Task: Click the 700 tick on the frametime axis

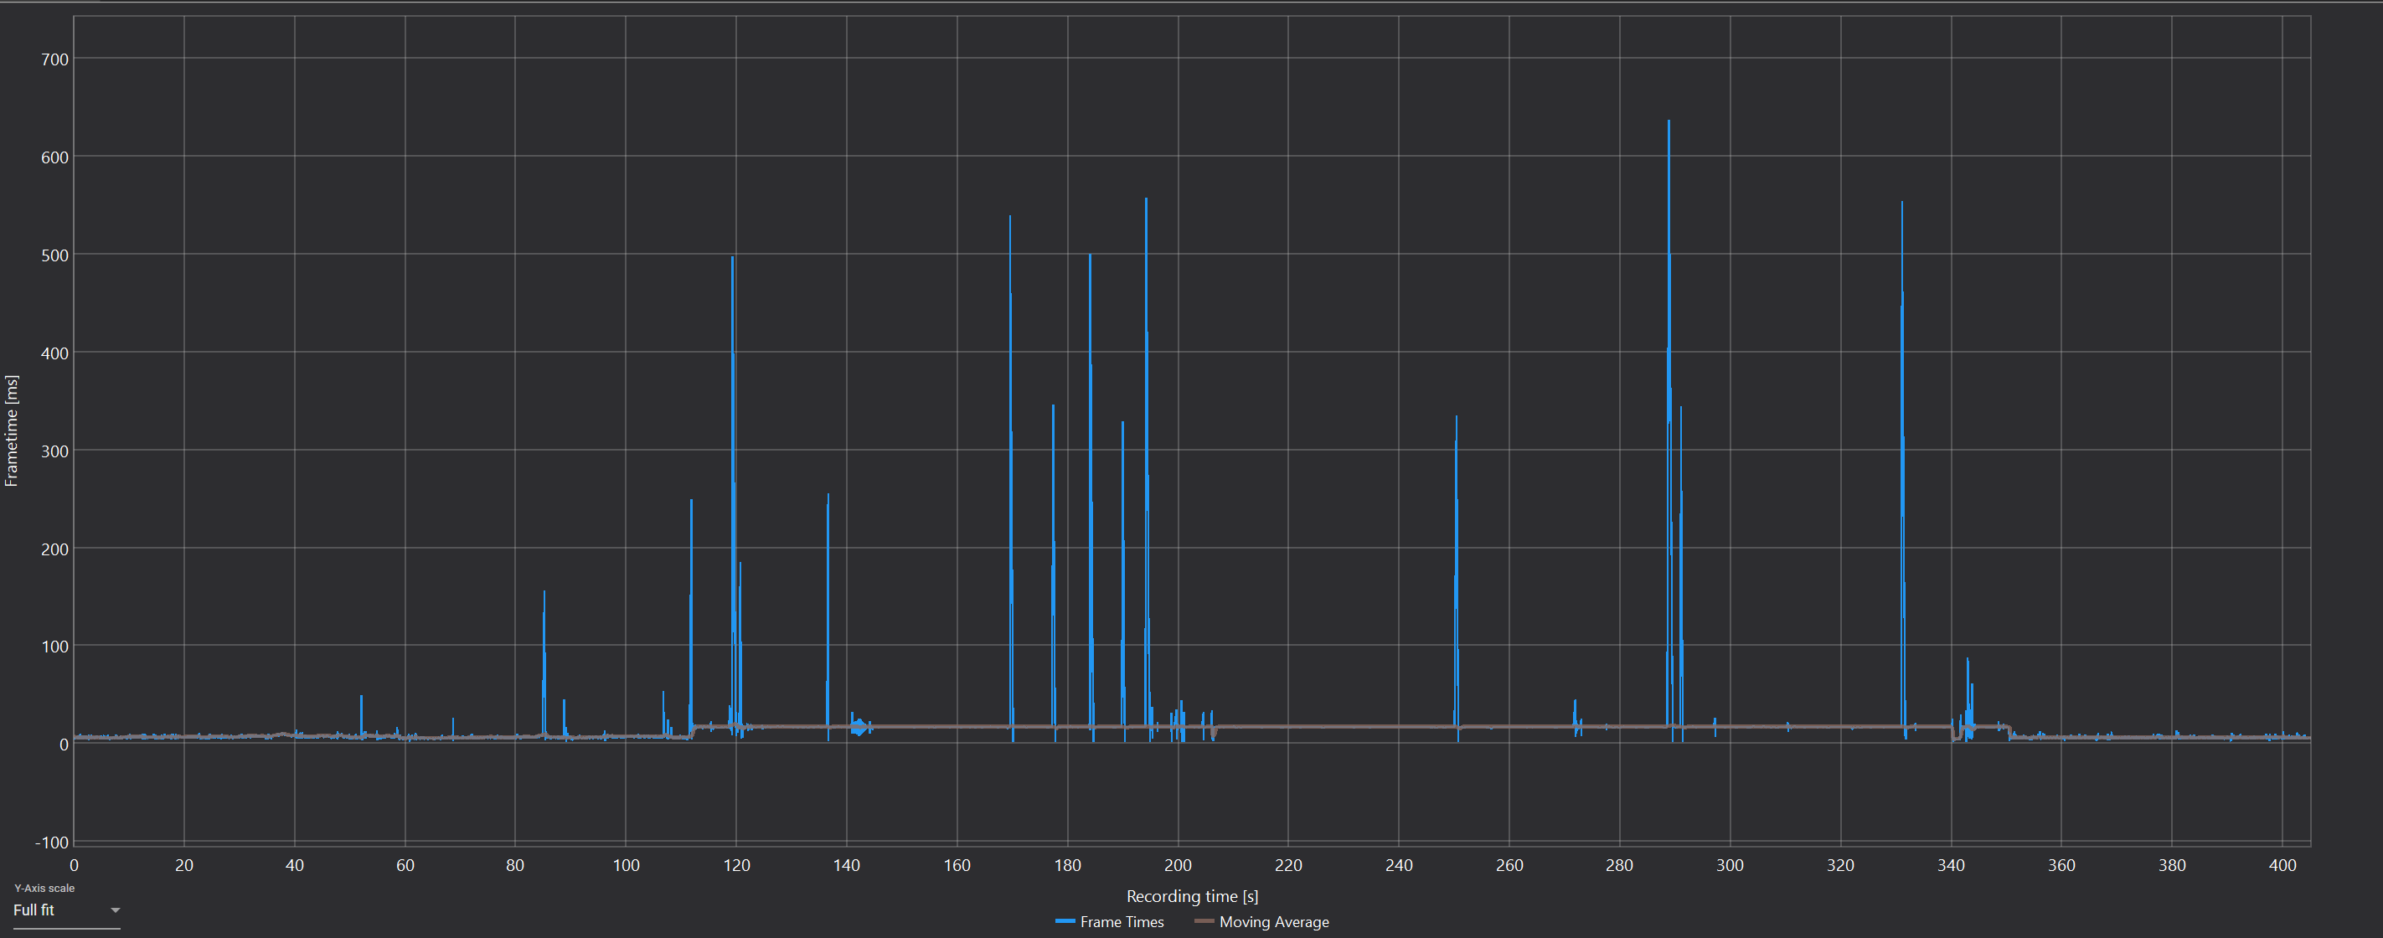Action: click(x=54, y=59)
